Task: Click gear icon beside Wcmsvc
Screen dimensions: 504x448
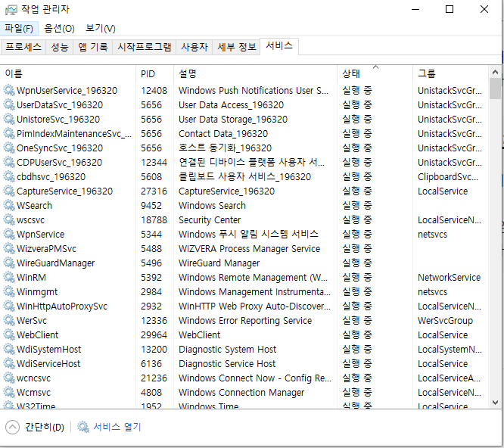Action: tap(9, 393)
